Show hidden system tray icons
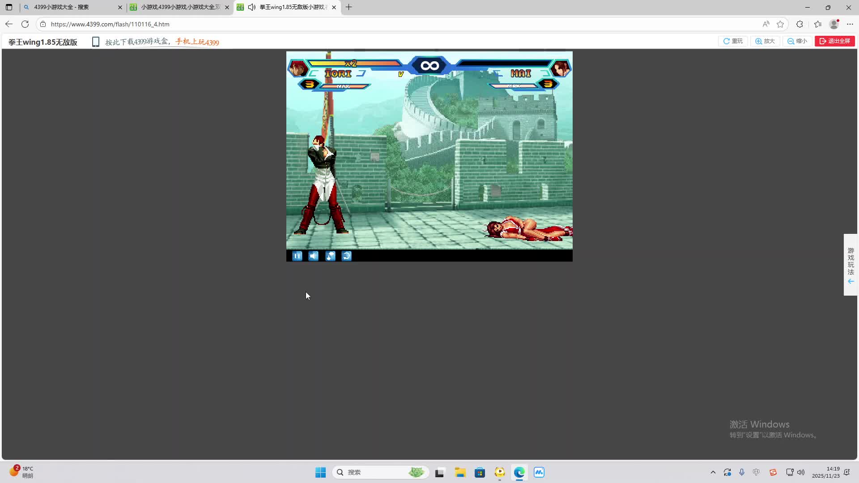This screenshot has width=859, height=483. pos(713,472)
